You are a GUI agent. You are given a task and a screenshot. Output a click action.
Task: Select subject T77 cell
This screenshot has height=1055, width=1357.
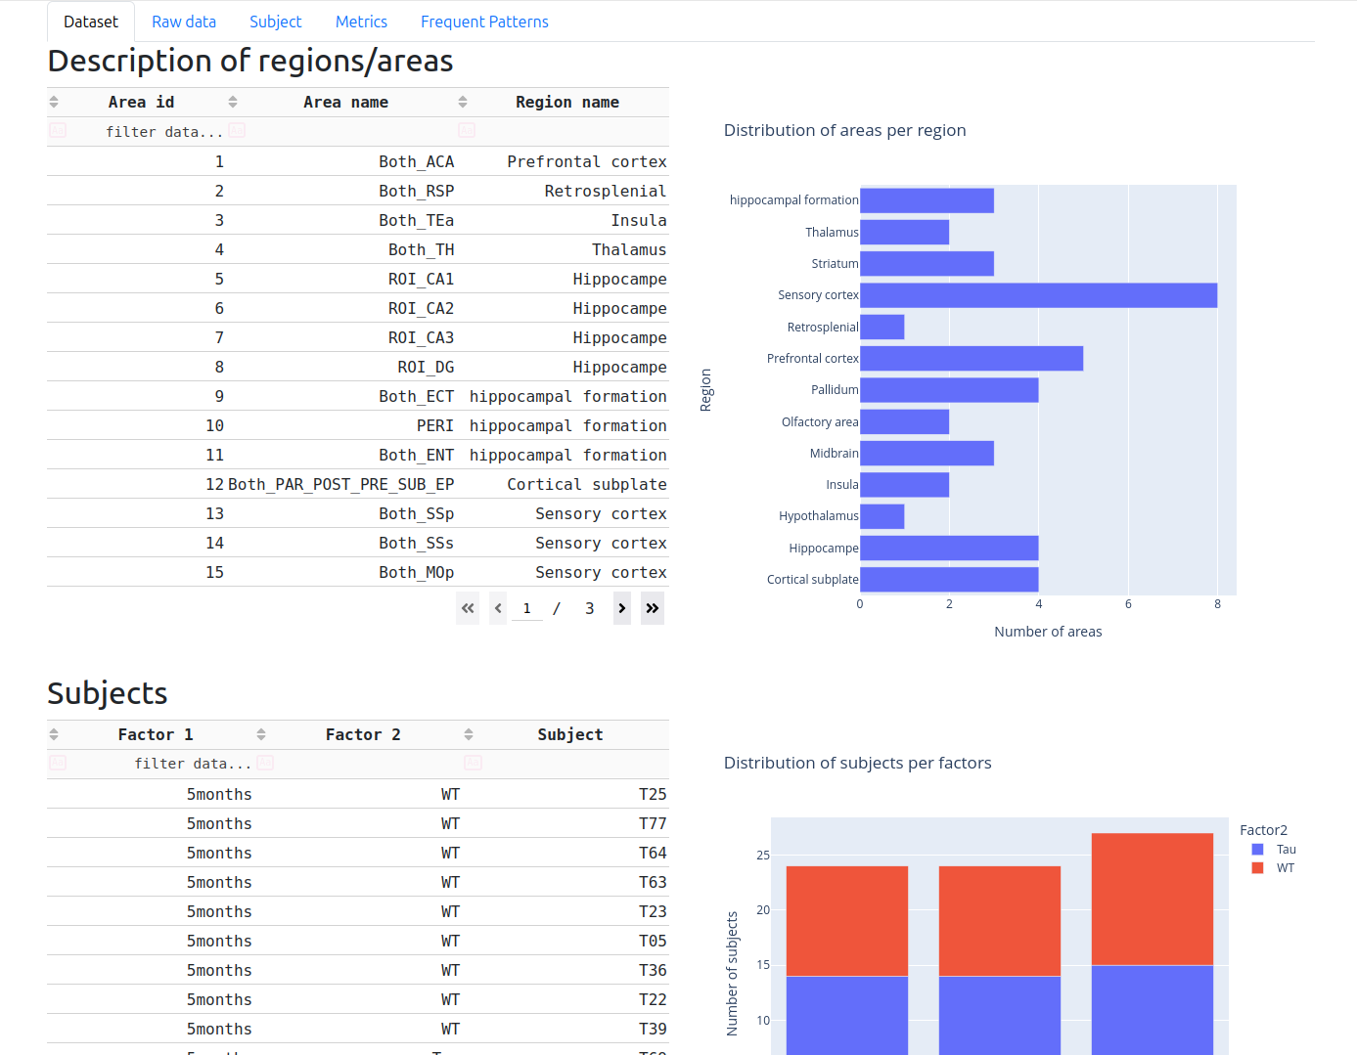coord(565,823)
